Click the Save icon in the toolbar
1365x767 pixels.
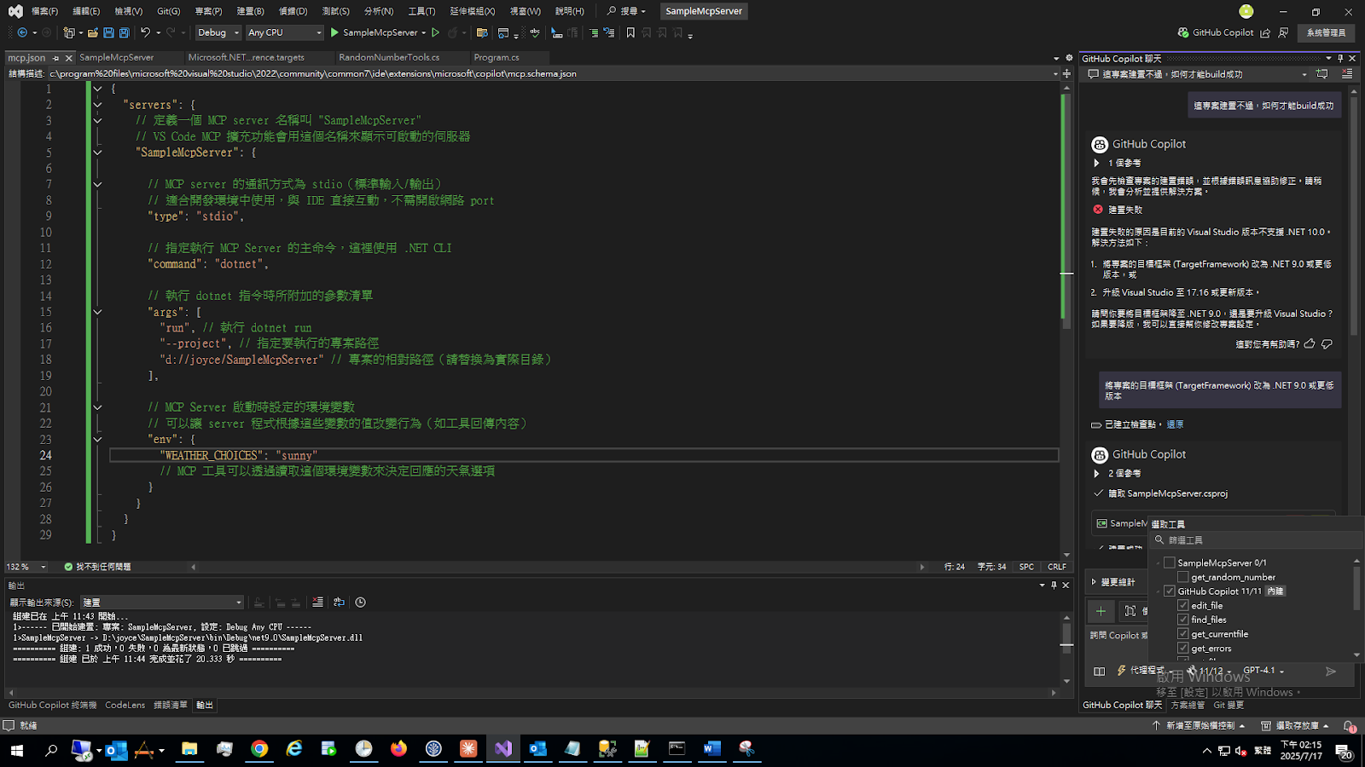tap(108, 32)
